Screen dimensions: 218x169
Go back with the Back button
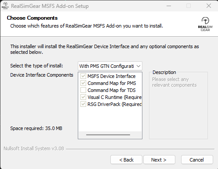pos(126,160)
